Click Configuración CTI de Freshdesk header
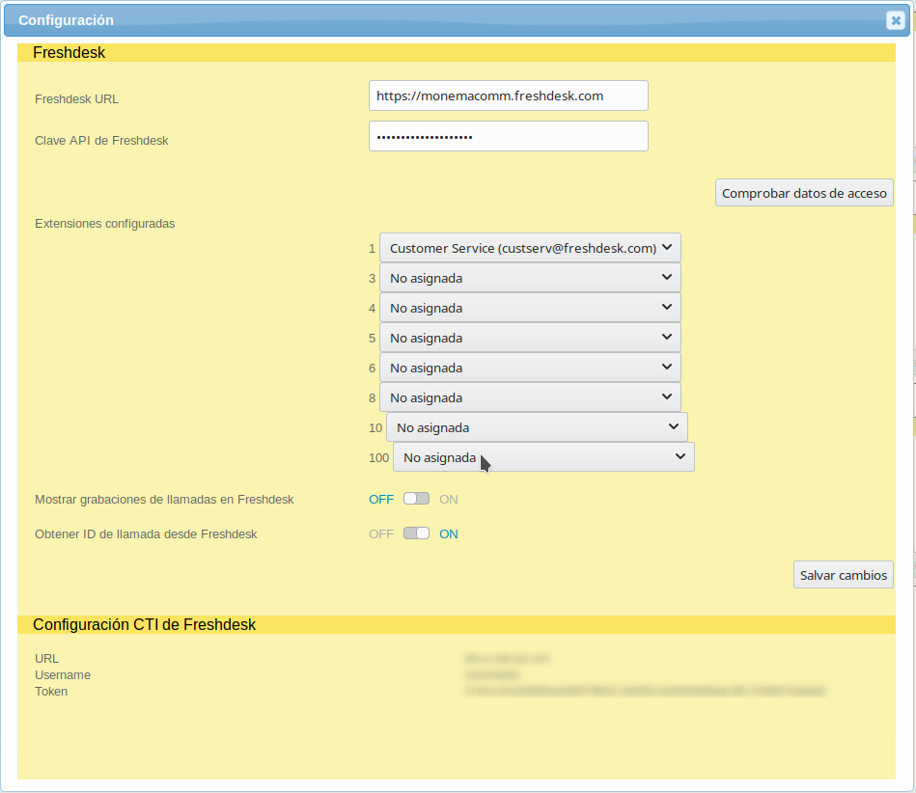Screen dimensions: 916x793 (457, 624)
